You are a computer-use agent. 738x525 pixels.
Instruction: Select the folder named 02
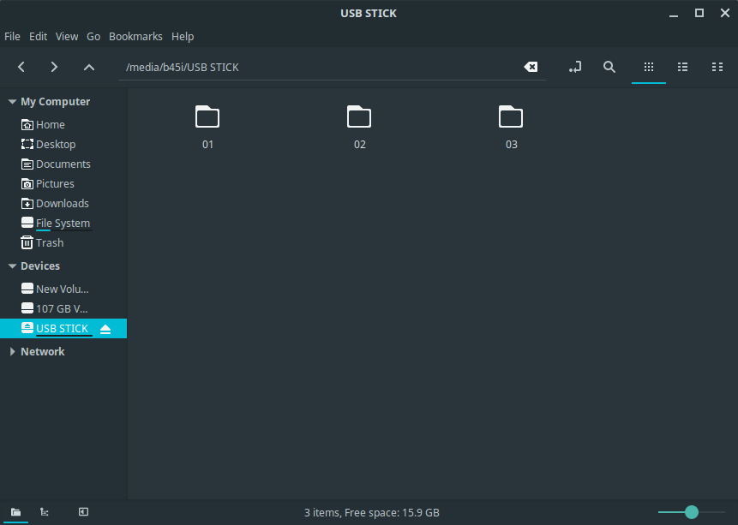point(359,126)
